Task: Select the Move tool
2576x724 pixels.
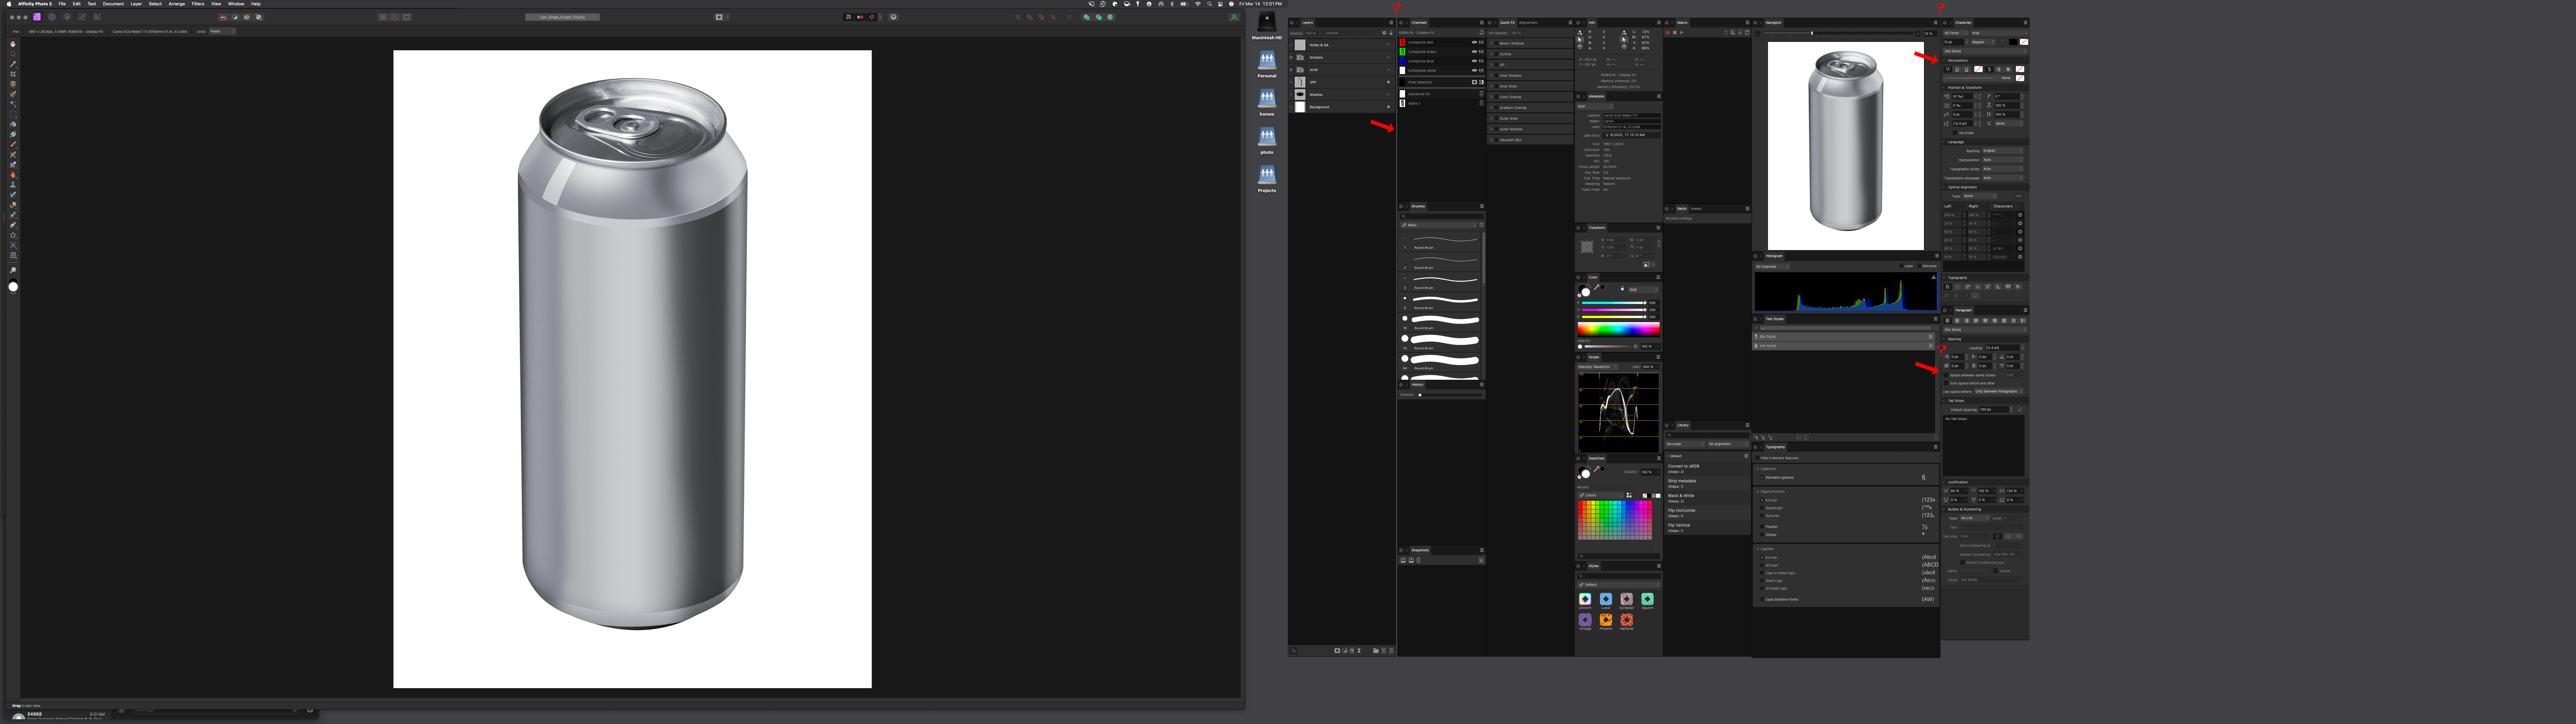Action: point(13,54)
